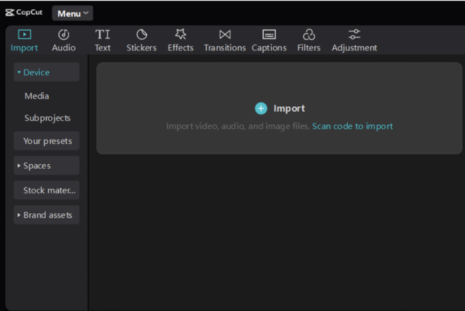Click the blue plus Import icon

[261, 108]
